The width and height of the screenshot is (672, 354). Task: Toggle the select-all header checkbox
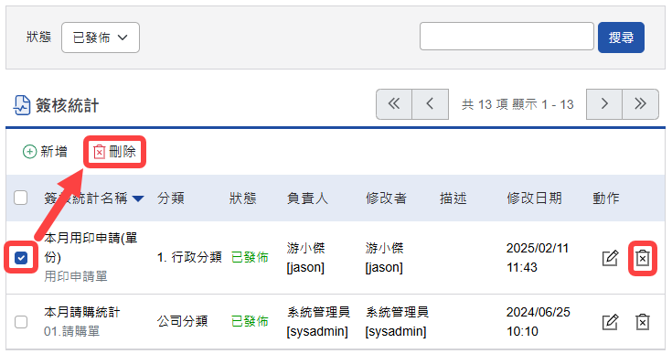point(20,198)
